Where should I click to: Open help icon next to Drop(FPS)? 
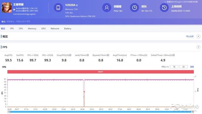tap(70, 55)
